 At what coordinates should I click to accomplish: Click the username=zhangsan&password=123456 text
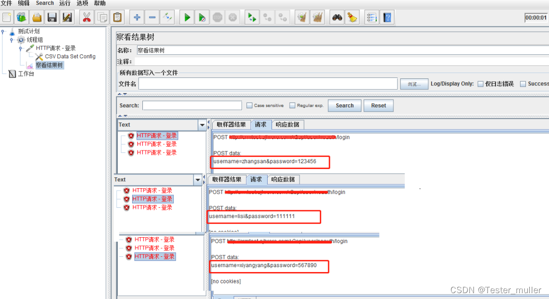(265, 161)
